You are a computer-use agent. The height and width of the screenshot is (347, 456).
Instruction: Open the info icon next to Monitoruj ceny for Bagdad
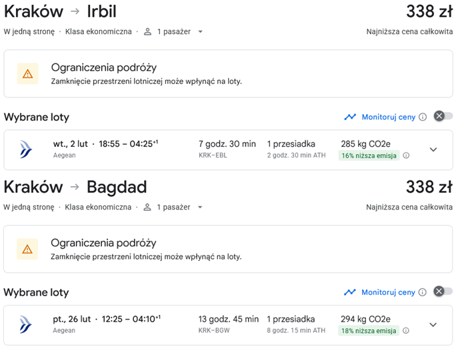[x=422, y=292]
